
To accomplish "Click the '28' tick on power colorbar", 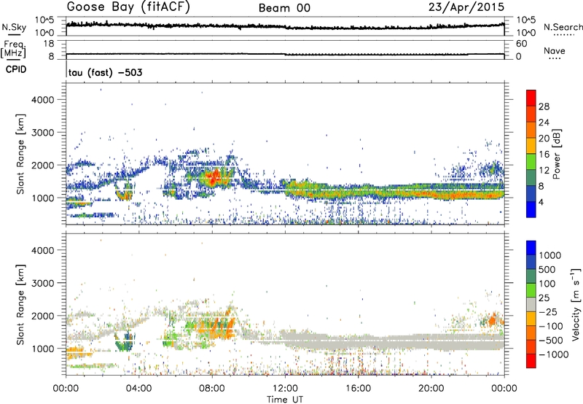I will click(x=544, y=106).
